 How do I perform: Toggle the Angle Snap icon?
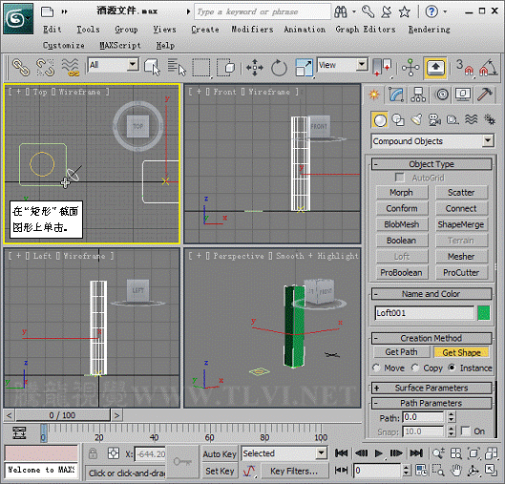[488, 68]
